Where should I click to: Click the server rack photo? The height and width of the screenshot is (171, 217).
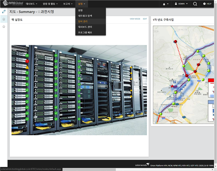click(79, 90)
